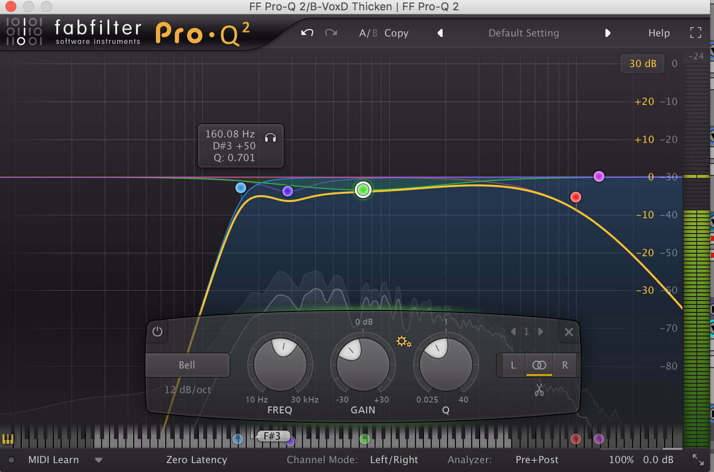The image size is (714, 472).
Task: Click the band frequency 160.08 Hz readout
Action: pos(230,134)
